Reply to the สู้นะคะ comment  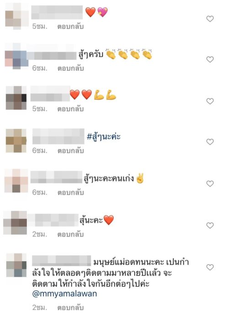click(x=70, y=234)
